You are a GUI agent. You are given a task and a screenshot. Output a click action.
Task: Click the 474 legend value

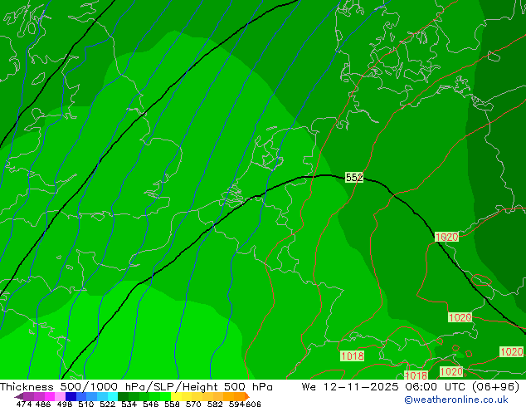(x=24, y=404)
